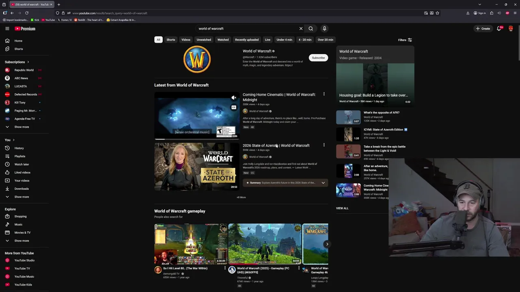The image size is (520, 292).
Task: Open Shopping under Explore
Action: (x=20, y=216)
